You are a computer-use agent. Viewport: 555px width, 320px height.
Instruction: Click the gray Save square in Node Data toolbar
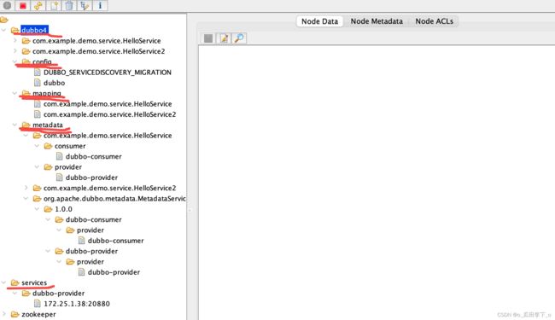(x=208, y=38)
